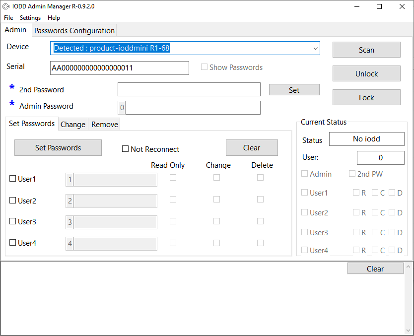Click the User4 password field
The height and width of the screenshot is (336, 414).
point(115,243)
